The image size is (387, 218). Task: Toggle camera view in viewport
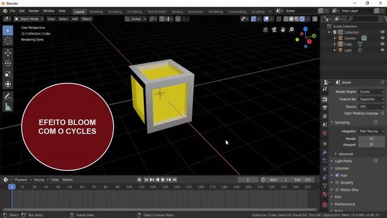274,30
